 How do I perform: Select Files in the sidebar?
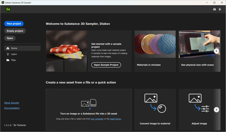tap(13, 60)
